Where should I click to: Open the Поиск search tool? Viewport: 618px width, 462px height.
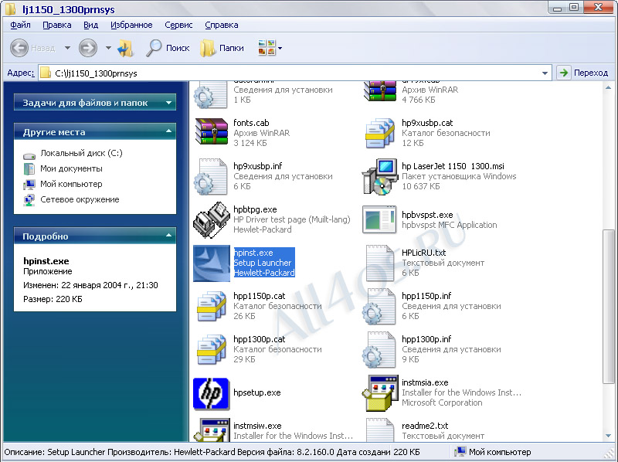pos(168,48)
